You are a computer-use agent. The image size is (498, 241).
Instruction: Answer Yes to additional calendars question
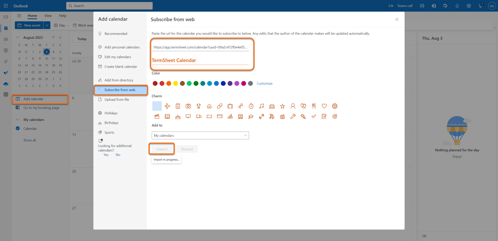(x=106, y=155)
